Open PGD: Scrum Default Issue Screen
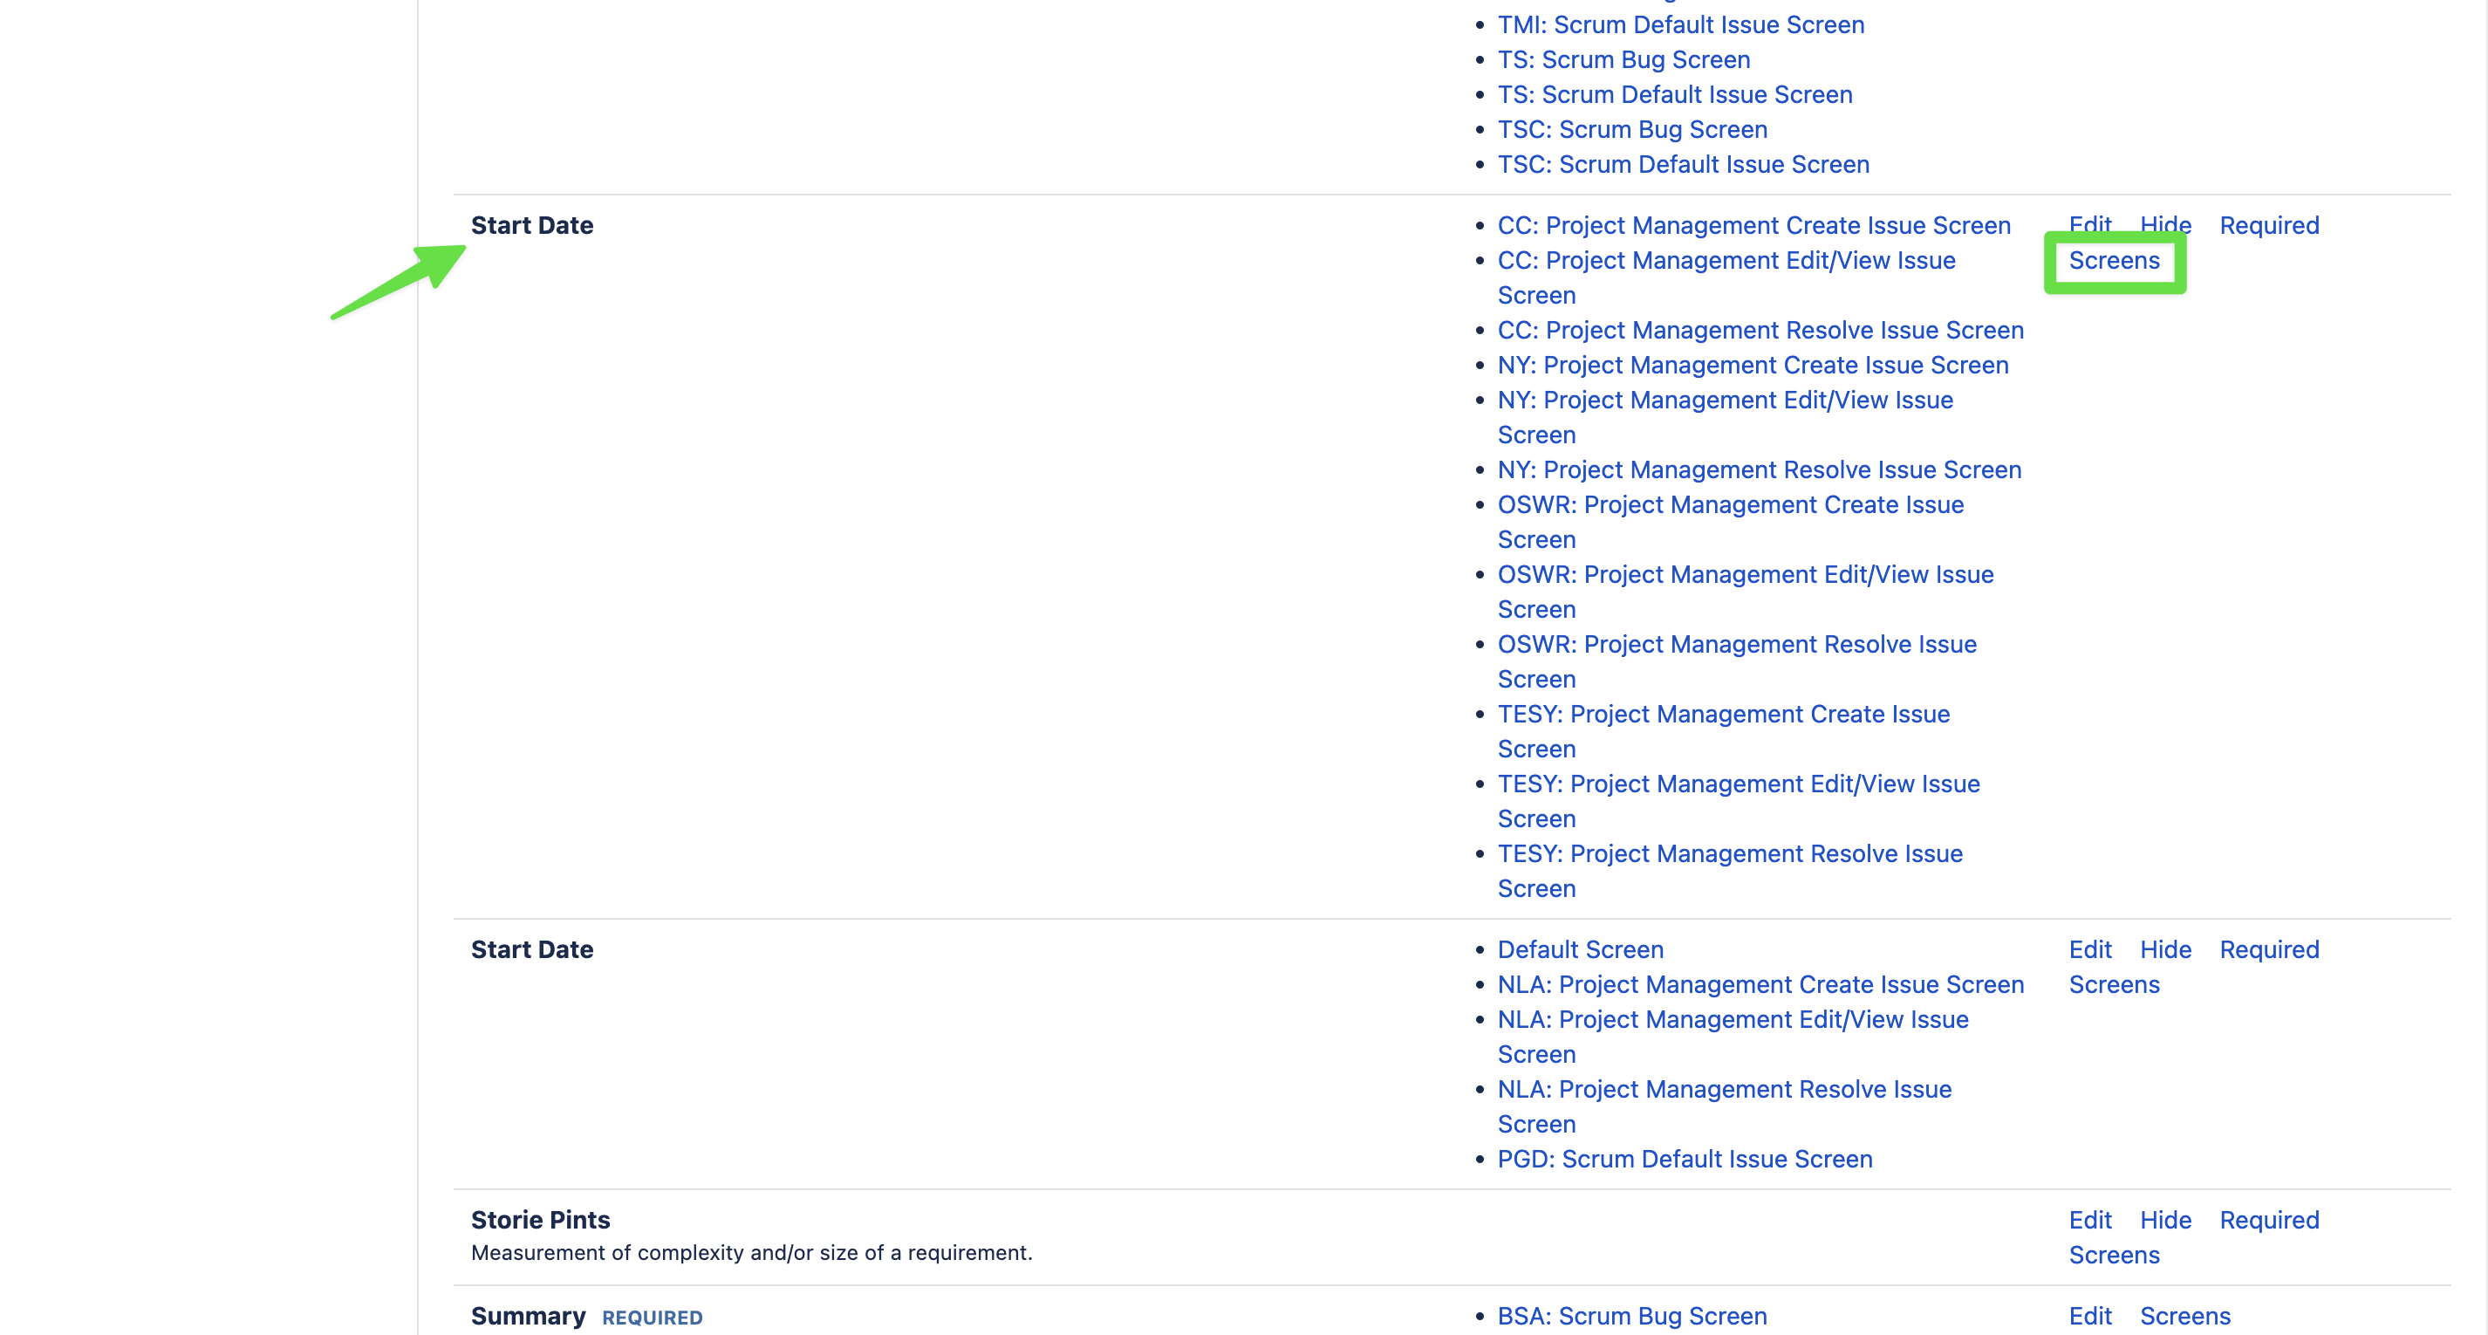Screen dimensions: 2488x1335 [1684, 1160]
